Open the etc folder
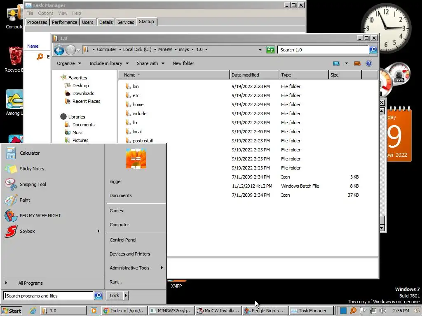Screen dimensions: 422x316 [x=136, y=95]
